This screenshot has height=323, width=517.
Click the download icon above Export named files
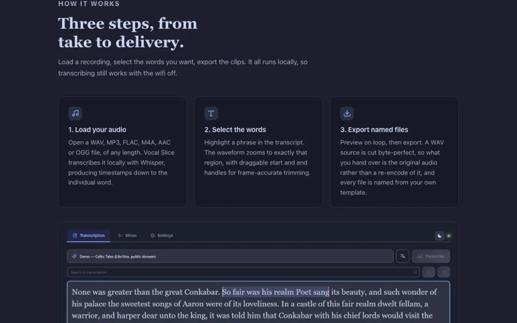click(347, 114)
